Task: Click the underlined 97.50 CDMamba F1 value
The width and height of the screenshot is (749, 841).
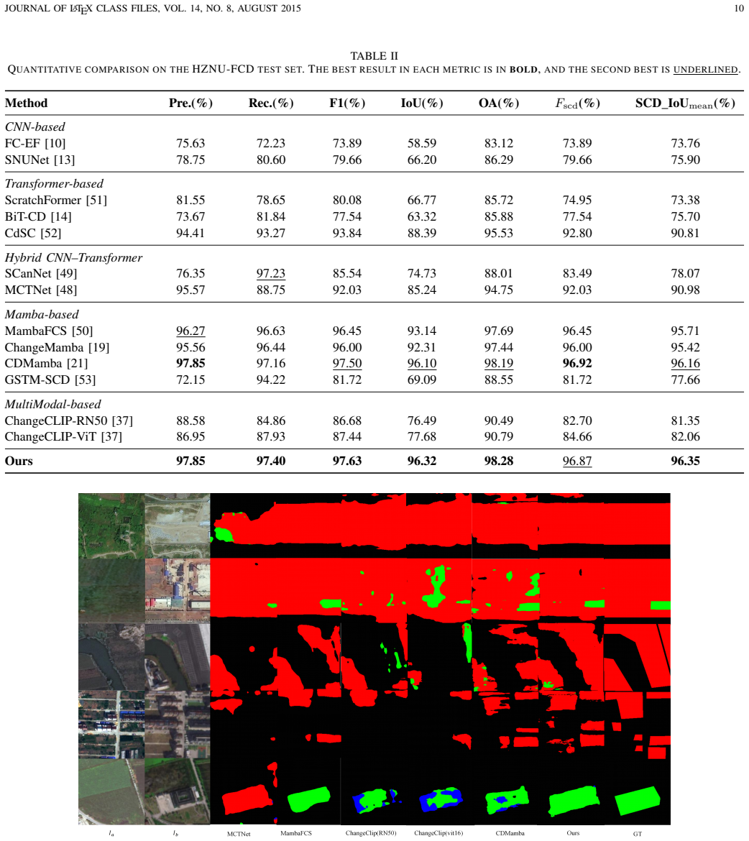Action: coord(347,364)
